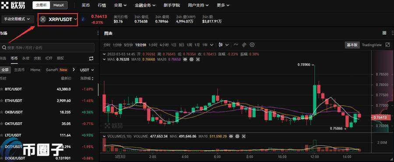Open chart layout grid icon
The height and width of the screenshot is (162, 394).
tap(384, 33)
